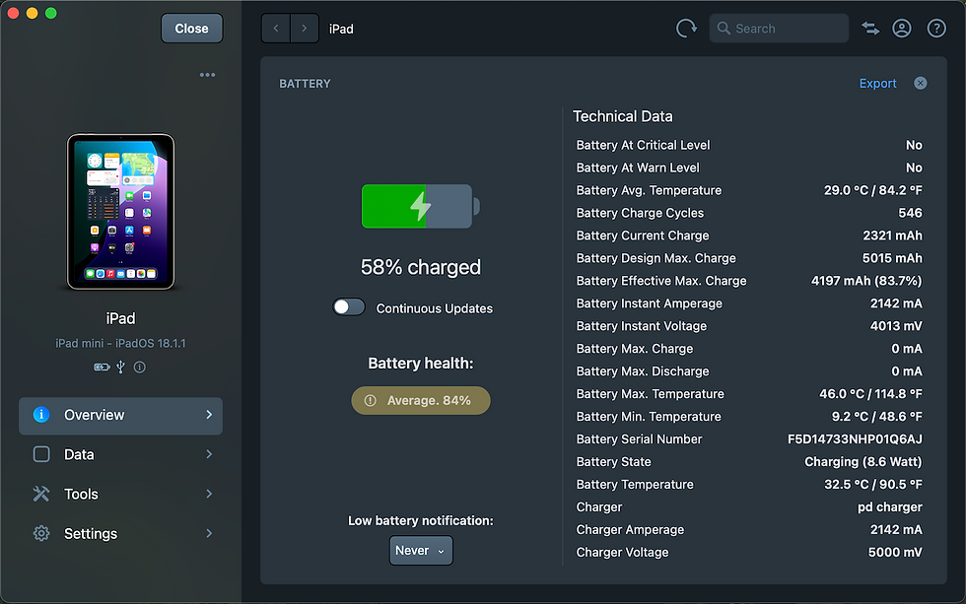The height and width of the screenshot is (604, 966).
Task: Select the Data sidebar item
Action: pyautogui.click(x=120, y=454)
